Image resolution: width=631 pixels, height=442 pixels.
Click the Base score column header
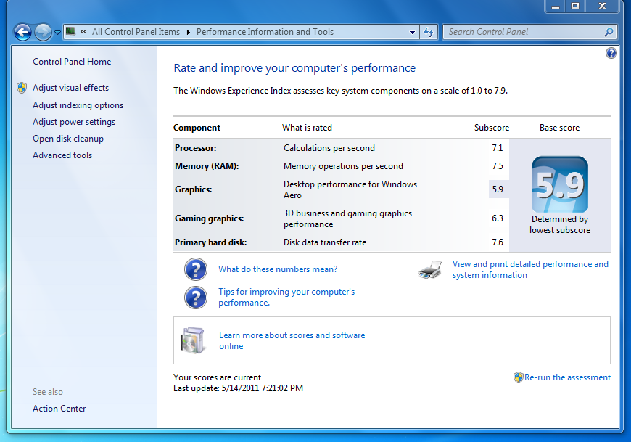click(559, 128)
